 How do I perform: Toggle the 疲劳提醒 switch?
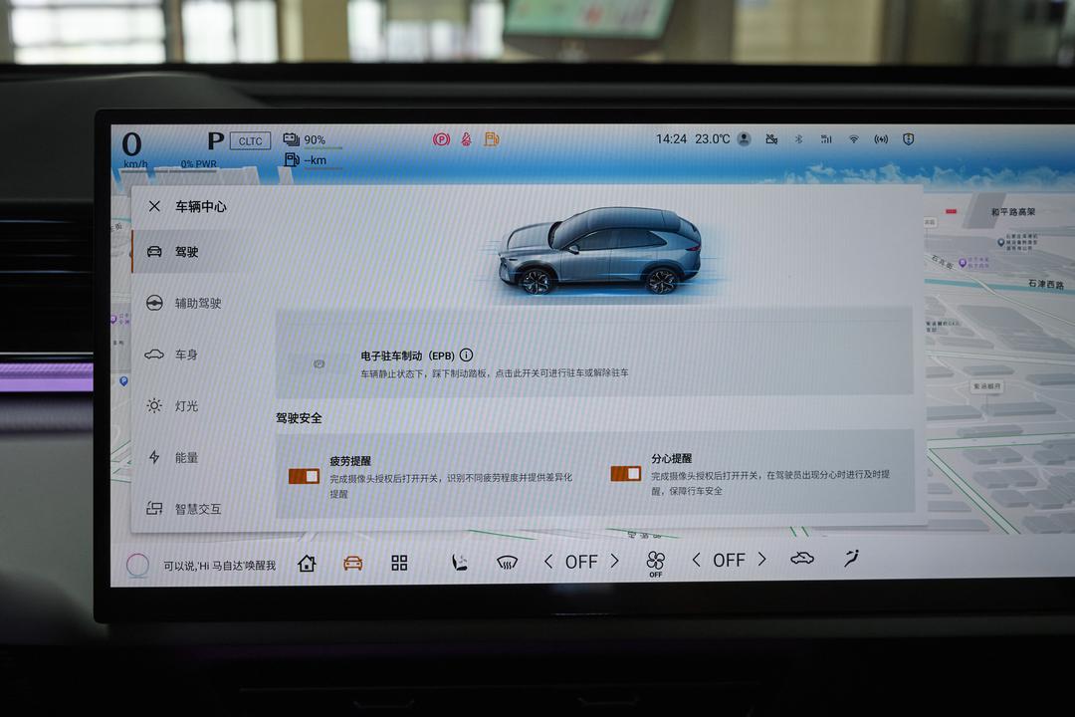click(x=304, y=476)
